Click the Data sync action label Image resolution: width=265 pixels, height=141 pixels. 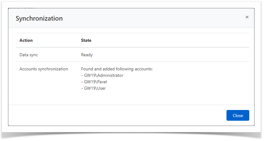click(29, 55)
